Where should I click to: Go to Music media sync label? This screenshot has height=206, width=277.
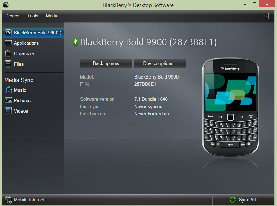pos(20,90)
